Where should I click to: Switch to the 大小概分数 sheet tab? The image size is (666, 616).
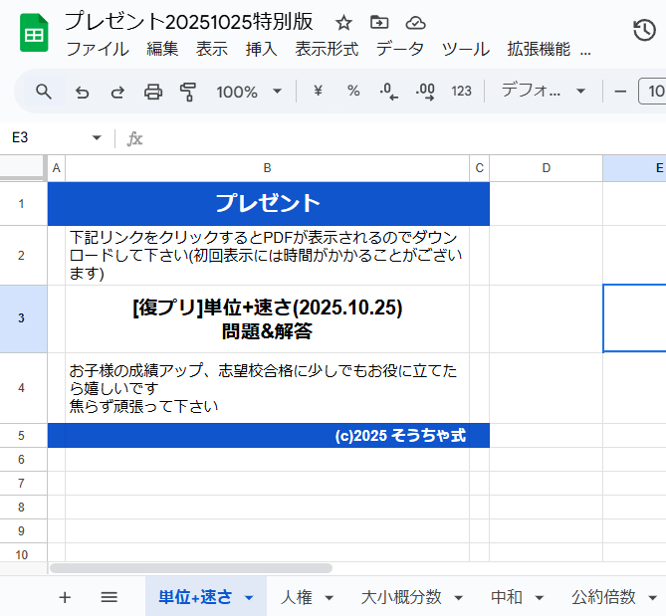[401, 597]
